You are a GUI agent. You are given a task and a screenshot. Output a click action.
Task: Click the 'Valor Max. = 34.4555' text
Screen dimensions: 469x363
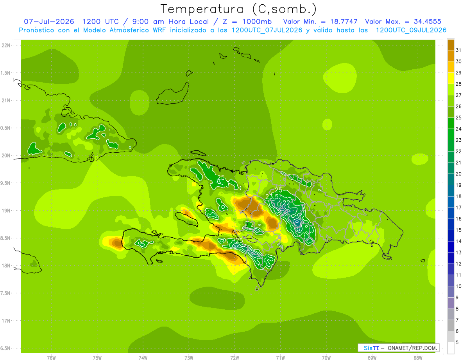(403, 22)
